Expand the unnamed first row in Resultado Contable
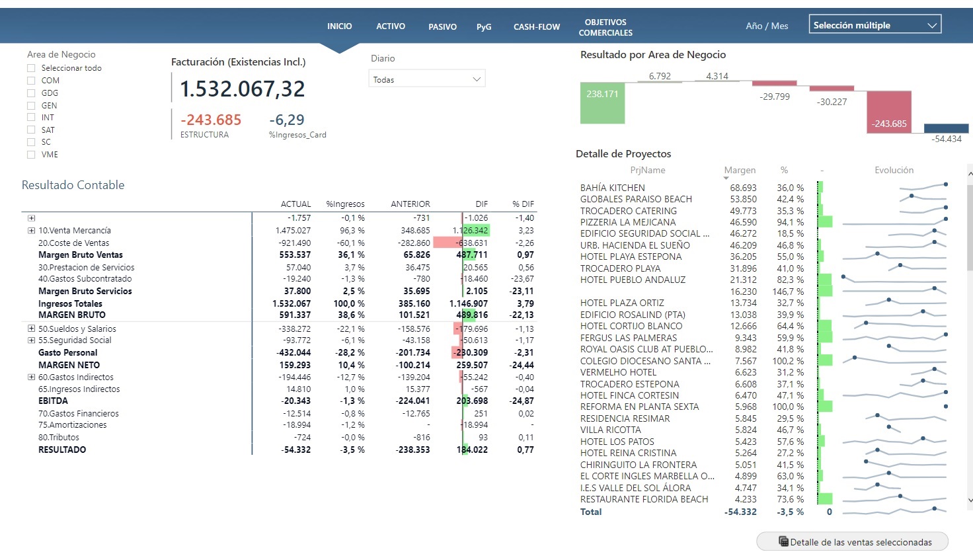973x552 pixels. click(x=31, y=218)
